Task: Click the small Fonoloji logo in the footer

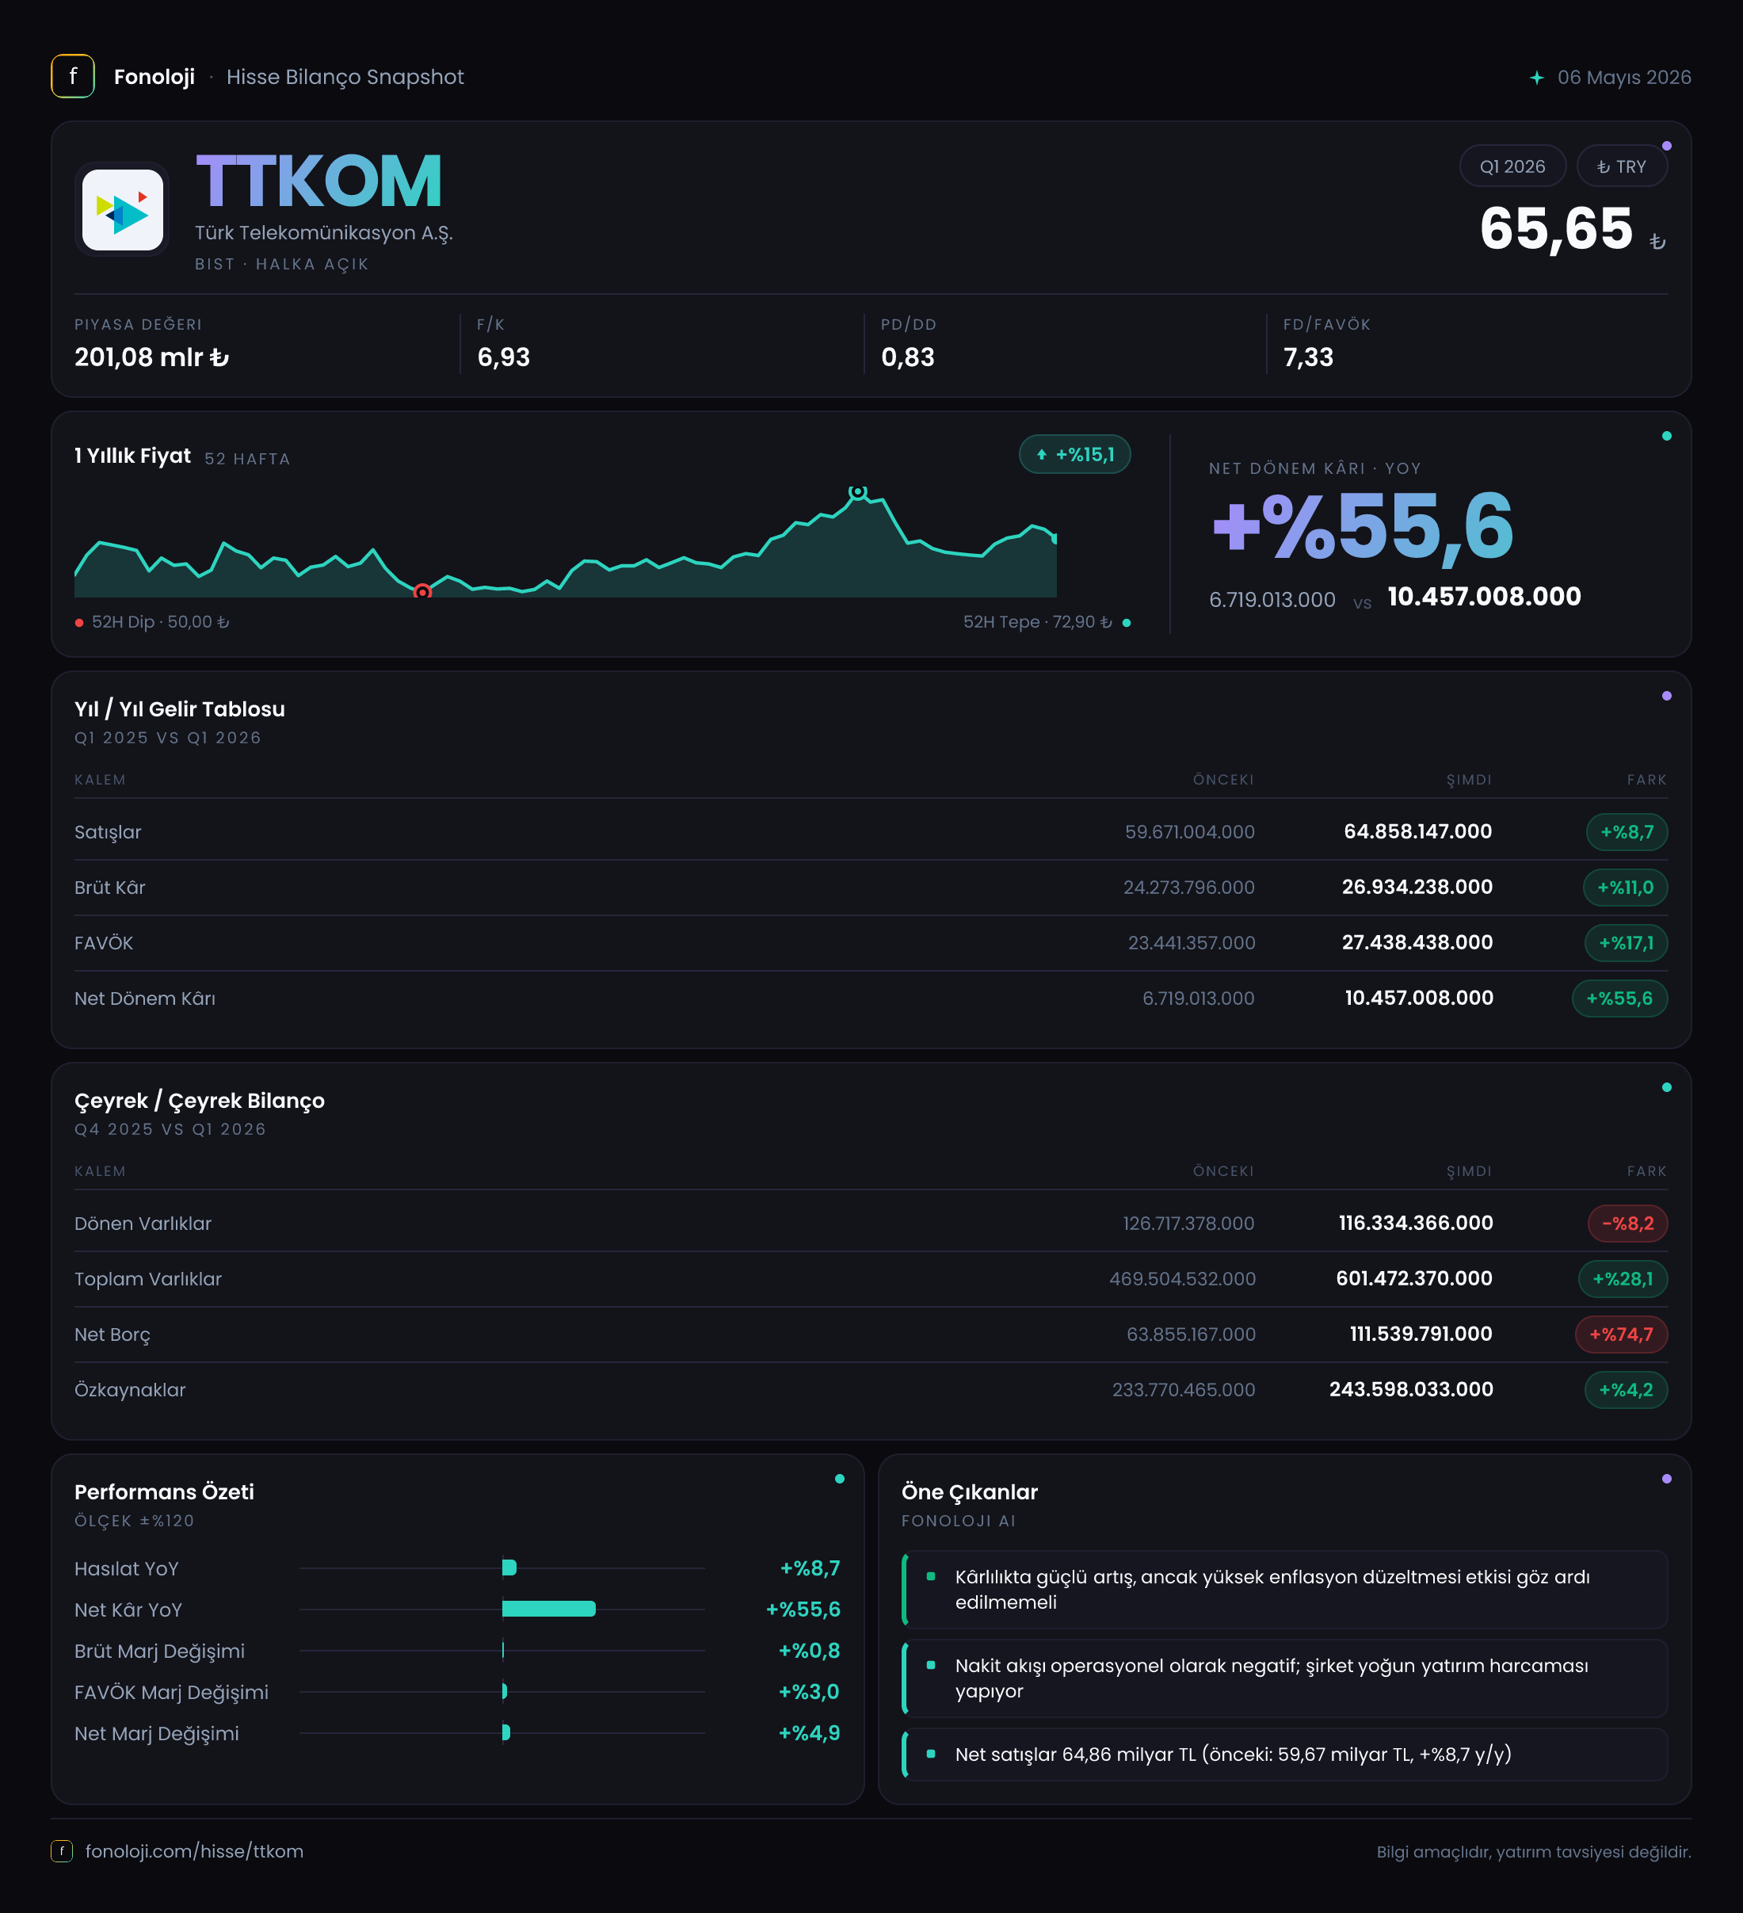Action: click(62, 1850)
